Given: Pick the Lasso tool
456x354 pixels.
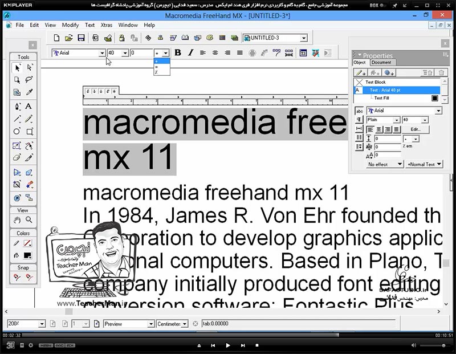Looking at the screenshot, I should [30, 80].
